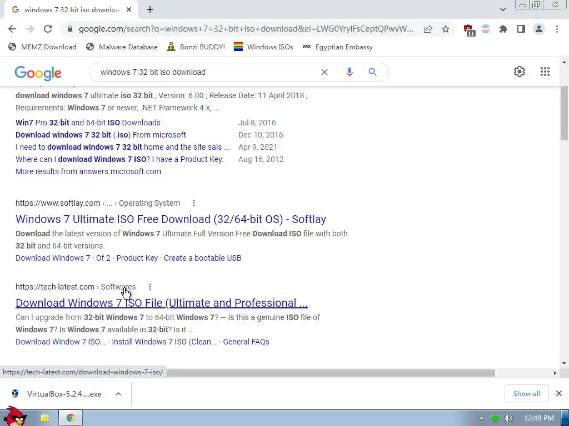The image size is (569, 426).
Task: Start voice search with the microphone
Action: 349,72
